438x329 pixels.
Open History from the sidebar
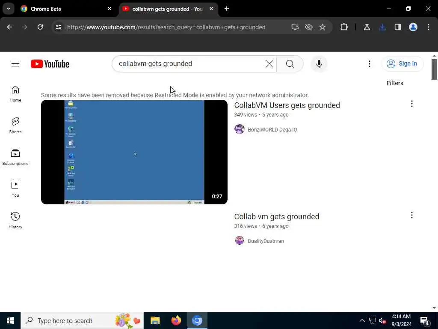tap(15, 221)
